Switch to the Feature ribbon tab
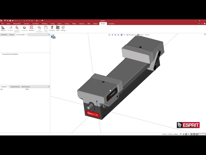This screenshot has width=206, height=155. (x=60, y=24)
